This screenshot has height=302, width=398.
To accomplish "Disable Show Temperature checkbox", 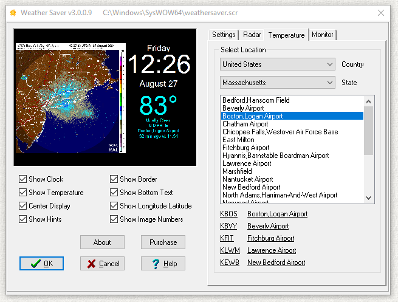I will tap(23, 193).
